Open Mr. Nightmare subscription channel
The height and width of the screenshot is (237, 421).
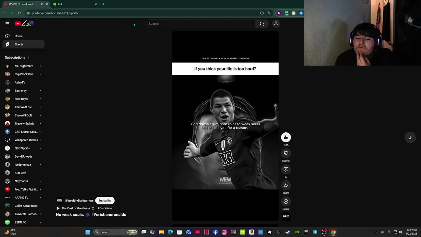point(23,66)
